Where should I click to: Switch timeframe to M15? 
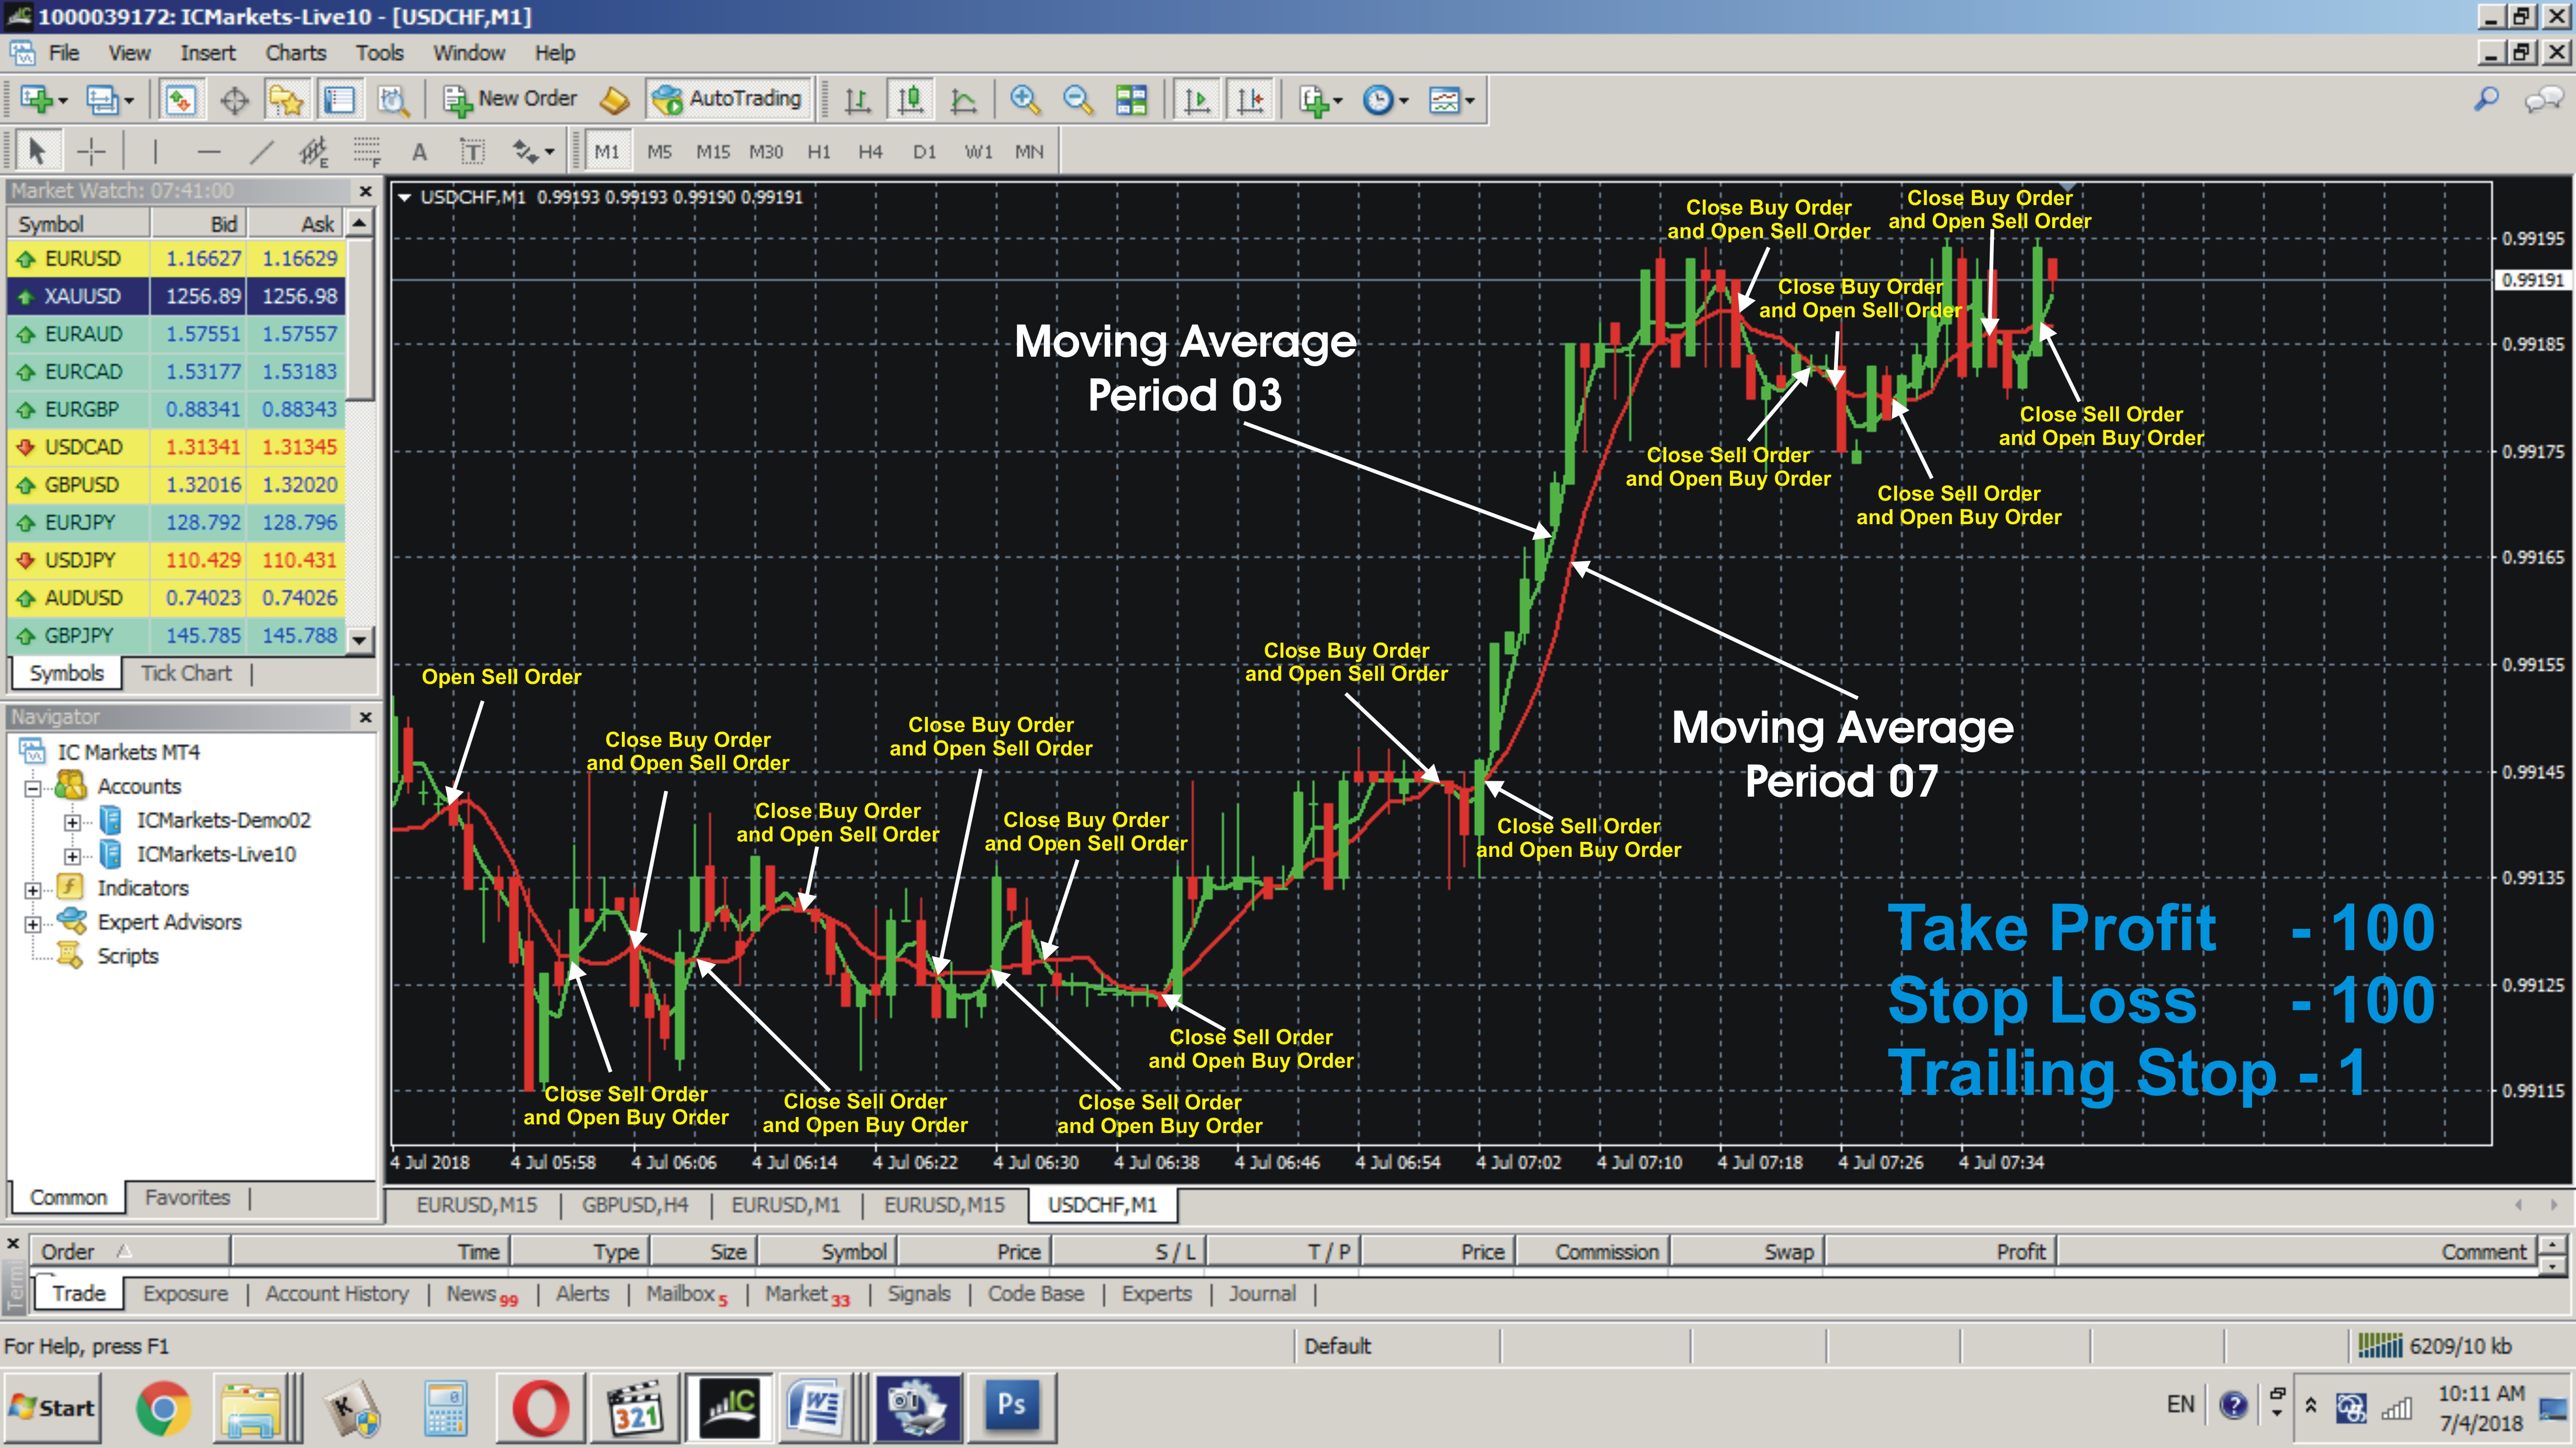pyautogui.click(x=713, y=152)
